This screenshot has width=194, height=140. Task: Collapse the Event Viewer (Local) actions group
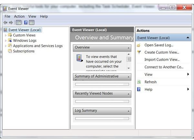tap(188, 37)
